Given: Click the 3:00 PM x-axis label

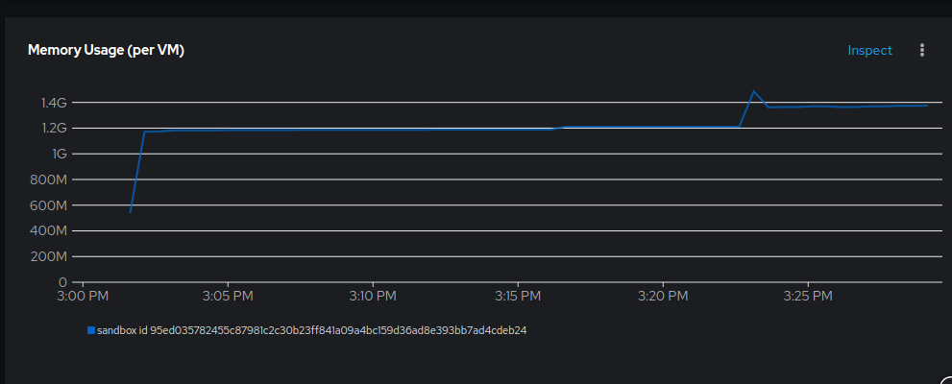Looking at the screenshot, I should tap(84, 296).
